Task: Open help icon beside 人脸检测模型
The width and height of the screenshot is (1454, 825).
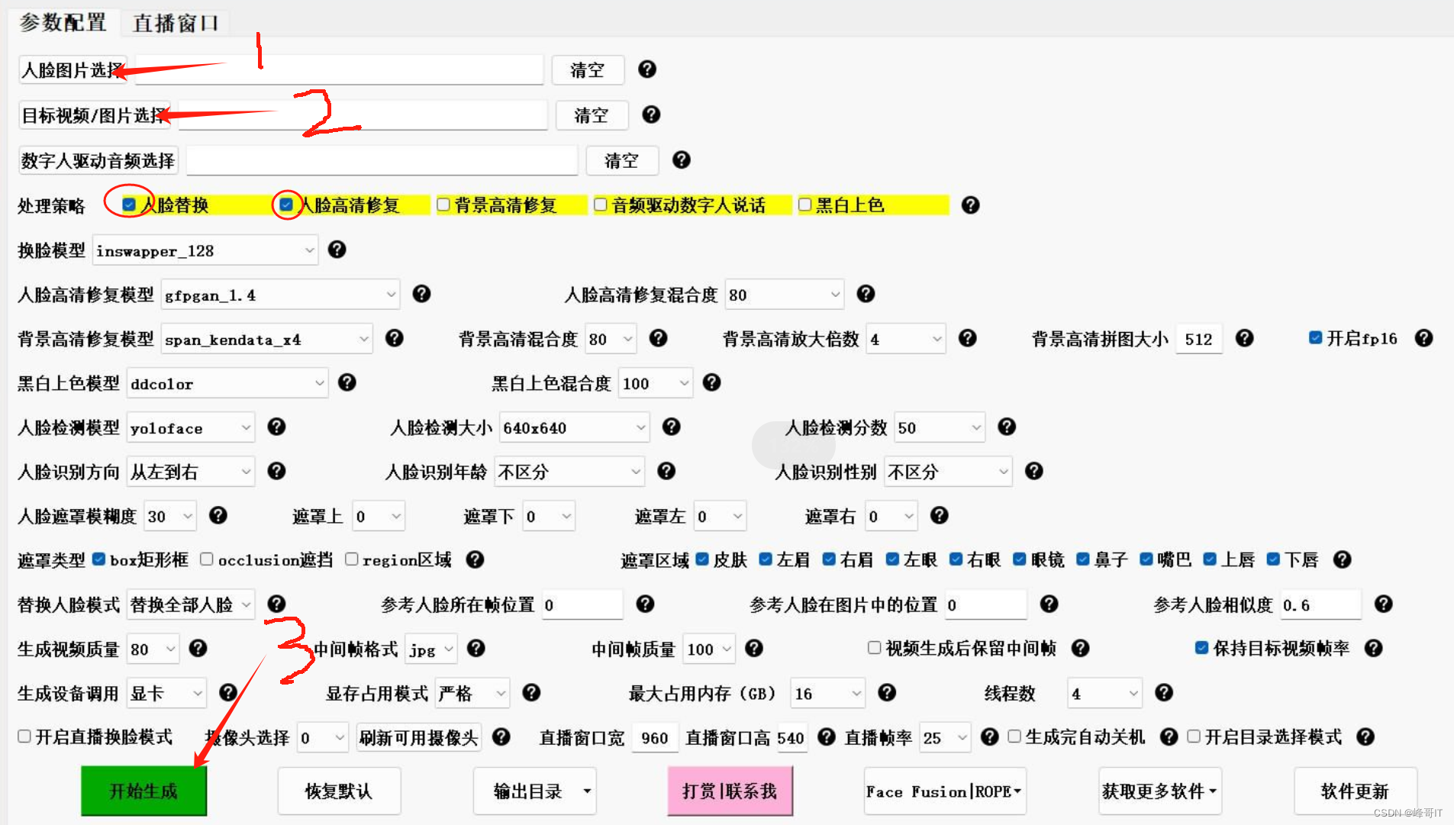Action: pyautogui.click(x=276, y=427)
